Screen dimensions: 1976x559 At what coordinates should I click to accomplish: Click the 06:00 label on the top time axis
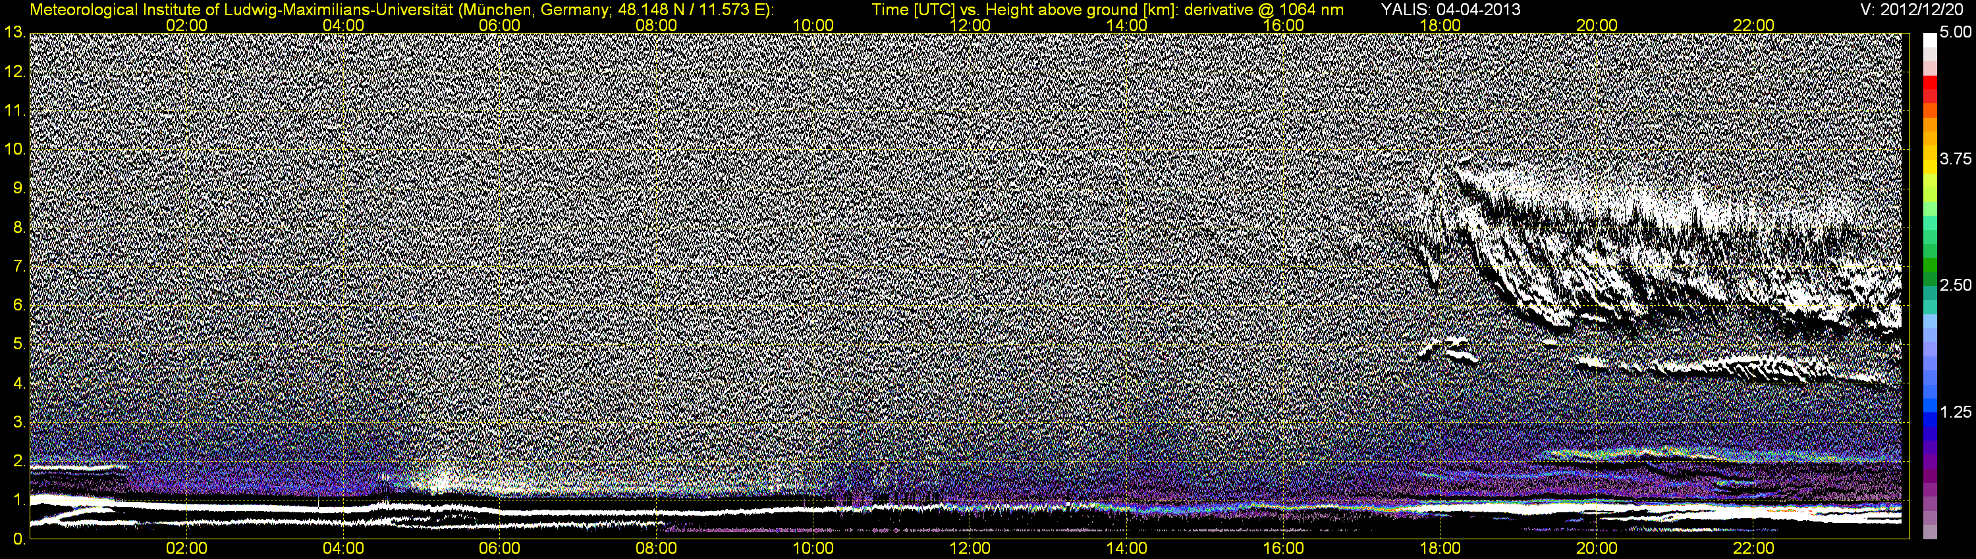tap(500, 25)
